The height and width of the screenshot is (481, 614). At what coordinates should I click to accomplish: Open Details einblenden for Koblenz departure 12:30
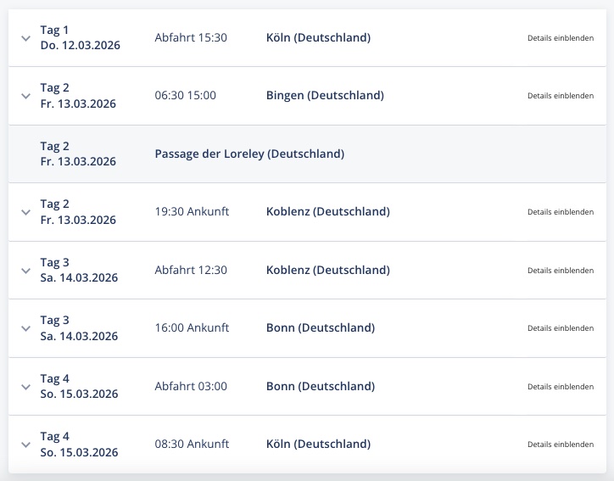click(x=560, y=271)
